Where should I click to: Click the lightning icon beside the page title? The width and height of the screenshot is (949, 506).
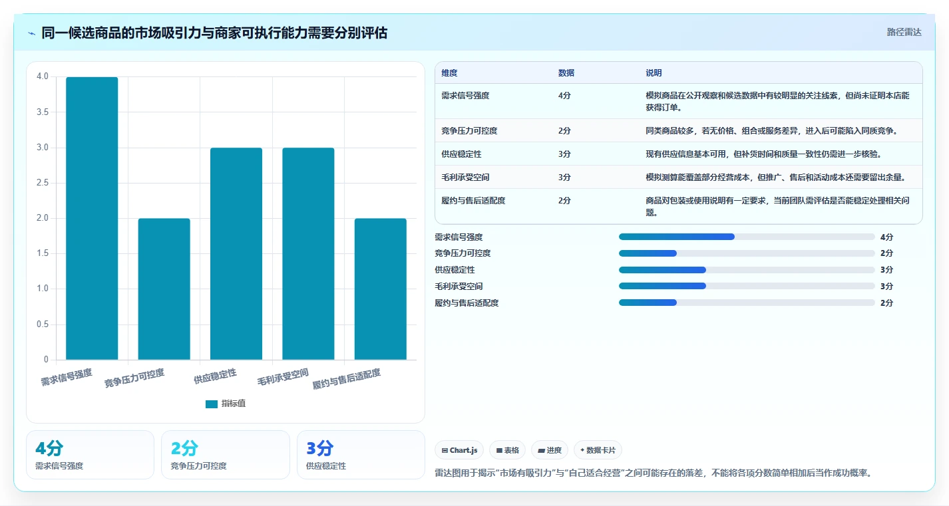[31, 33]
